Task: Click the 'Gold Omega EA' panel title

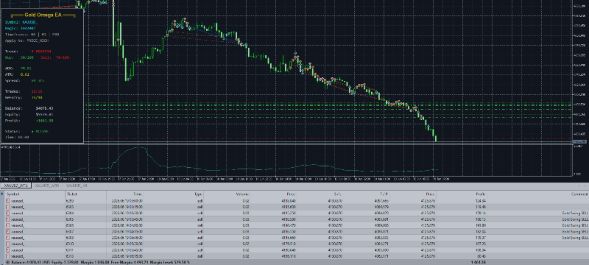Action: (43, 15)
